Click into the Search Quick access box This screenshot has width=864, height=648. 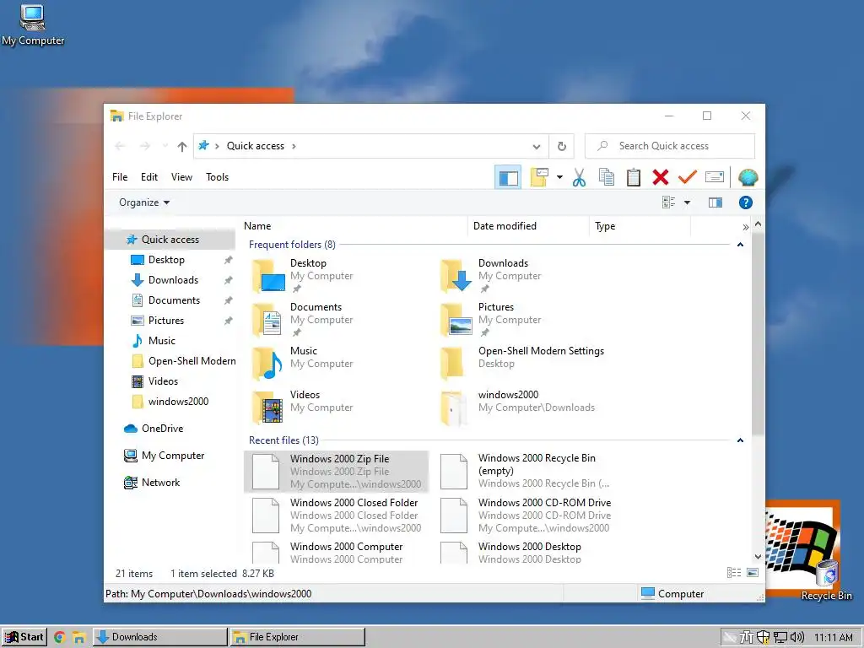click(x=669, y=146)
